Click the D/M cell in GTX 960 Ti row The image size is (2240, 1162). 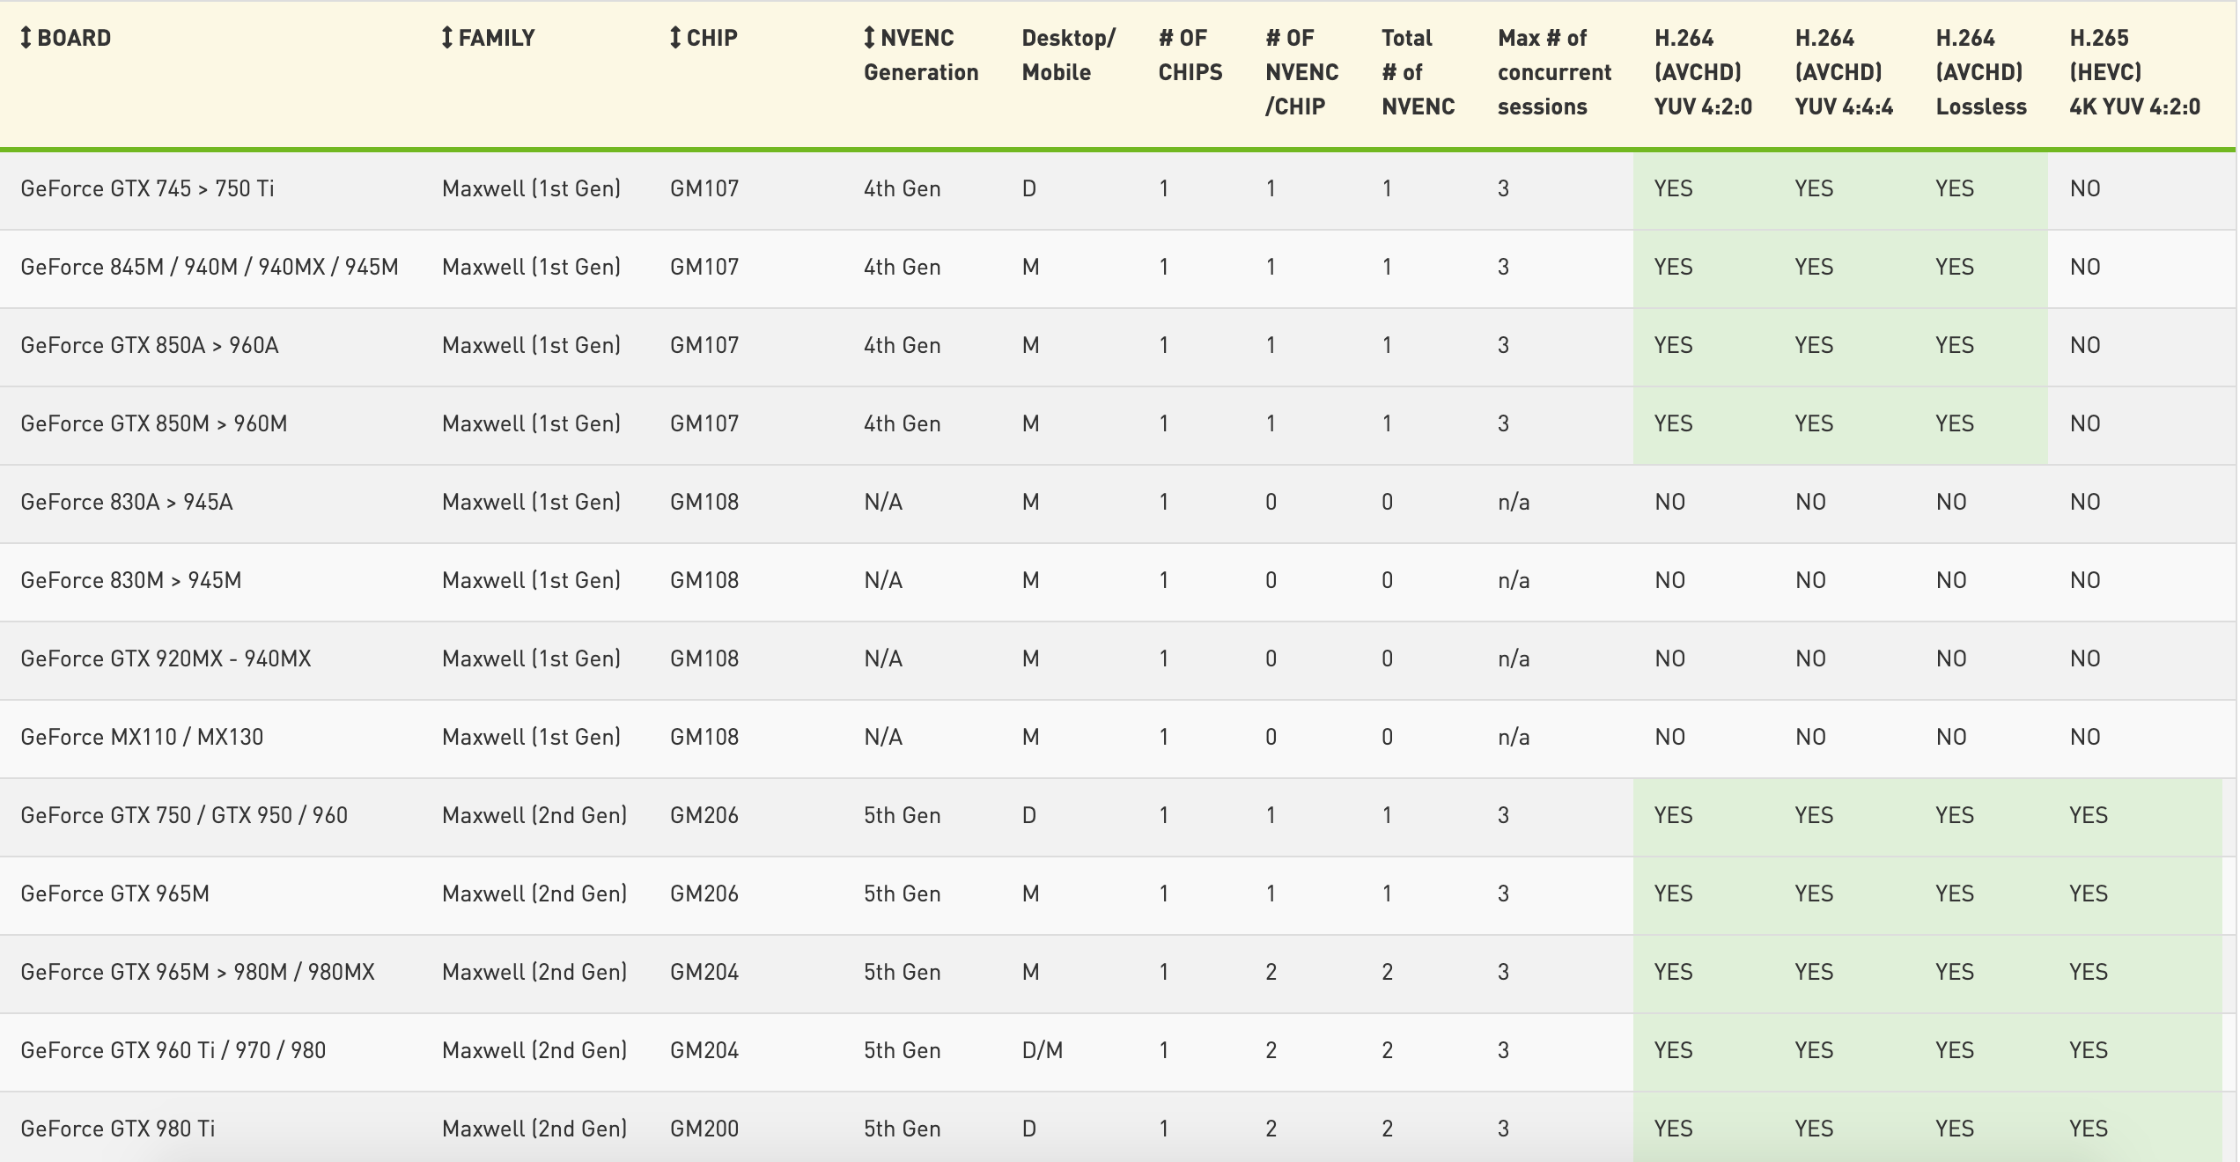click(1042, 1050)
